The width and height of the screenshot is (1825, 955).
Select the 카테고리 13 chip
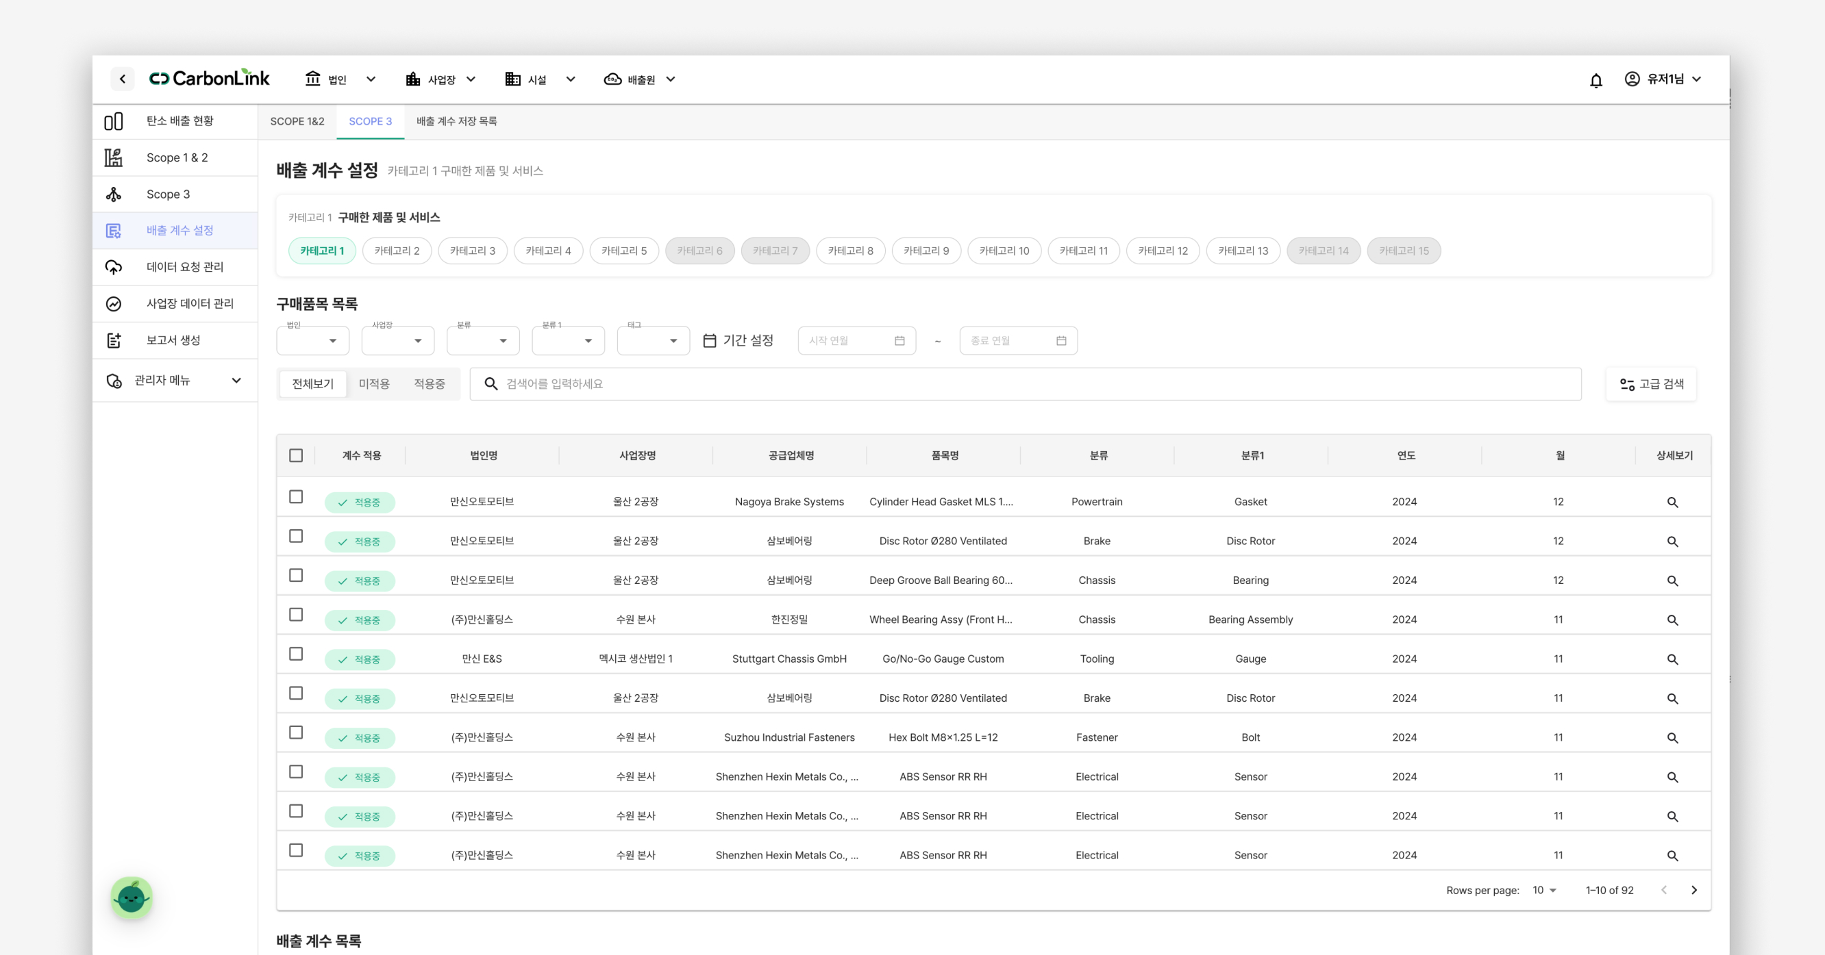coord(1243,251)
